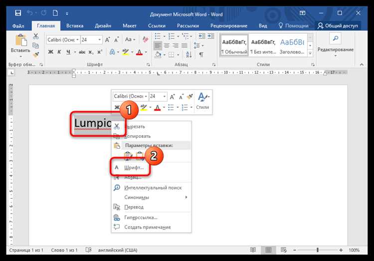Open the Редактирование editing group button
The image size is (374, 261).
pos(336,45)
